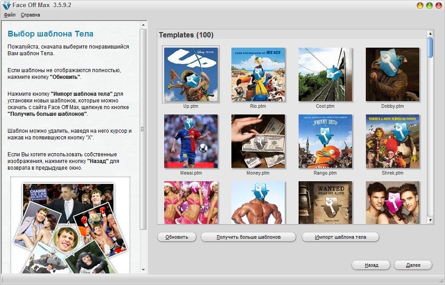Click the Выбор шаблона Тела heading
Screen dimensions: 445x285
51,34
